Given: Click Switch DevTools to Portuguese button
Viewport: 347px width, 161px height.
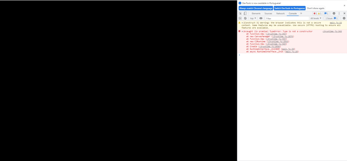Looking at the screenshot, I should tap(290, 8).
